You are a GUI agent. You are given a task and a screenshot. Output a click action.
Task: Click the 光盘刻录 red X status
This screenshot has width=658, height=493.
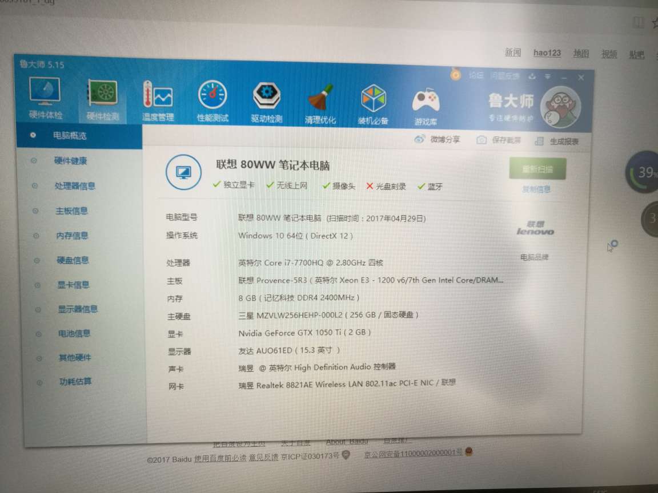coord(386,186)
